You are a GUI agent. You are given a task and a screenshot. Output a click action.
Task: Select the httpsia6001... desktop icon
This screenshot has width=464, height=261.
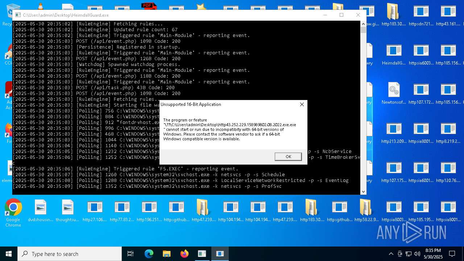[421, 172]
